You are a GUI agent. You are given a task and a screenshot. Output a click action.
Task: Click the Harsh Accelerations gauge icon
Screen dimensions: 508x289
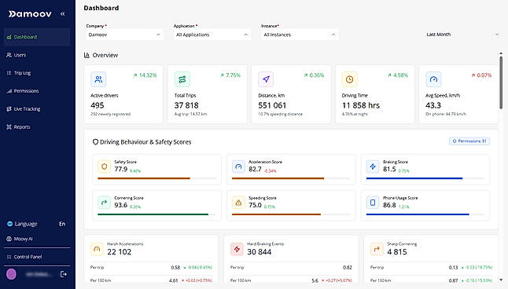pyautogui.click(x=97, y=249)
